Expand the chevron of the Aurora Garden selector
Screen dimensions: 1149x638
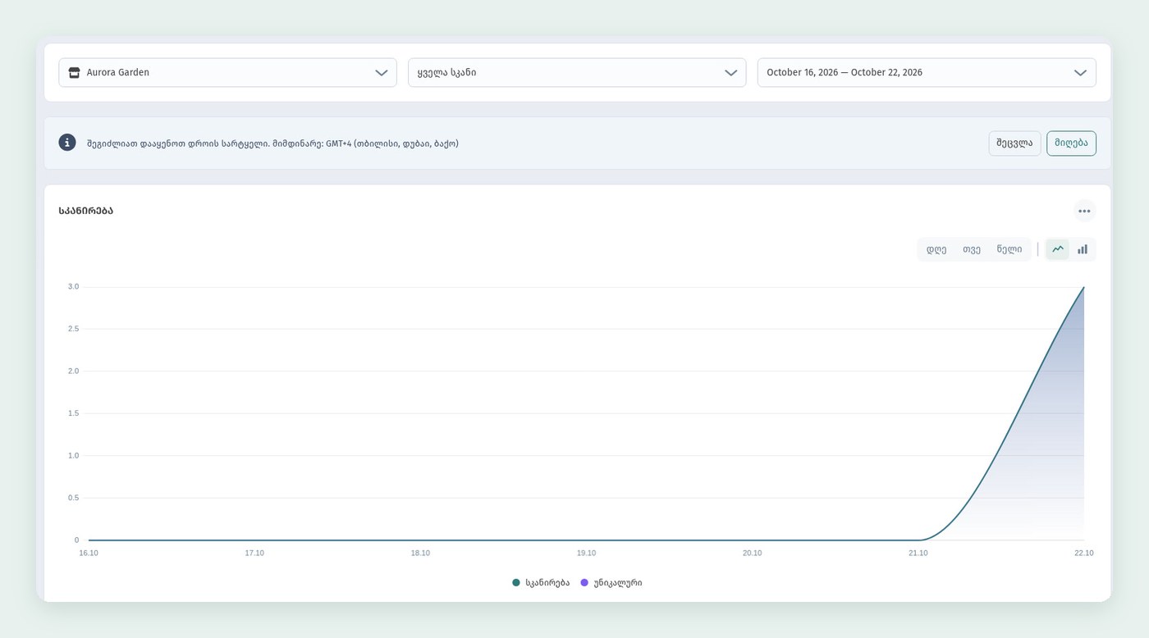coord(382,72)
